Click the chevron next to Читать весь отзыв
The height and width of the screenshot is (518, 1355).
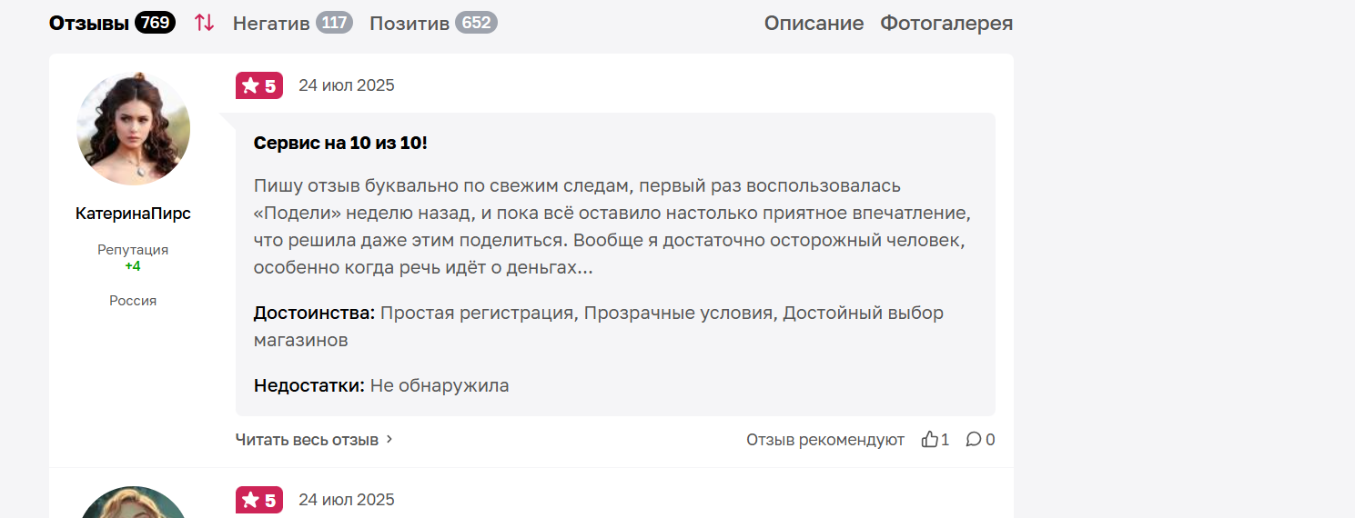tap(389, 440)
